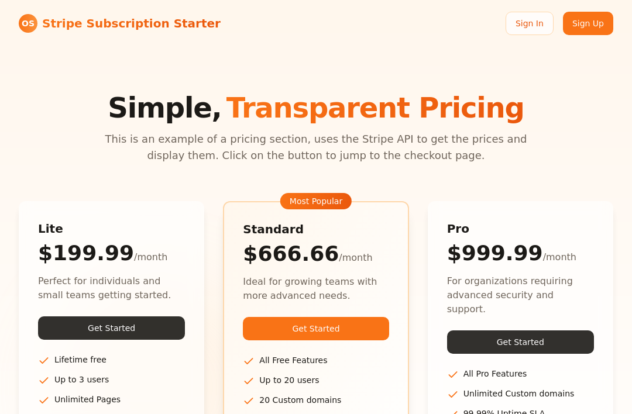Get started with the Standard plan
Screen dimensions: 632x414
click(x=315, y=329)
